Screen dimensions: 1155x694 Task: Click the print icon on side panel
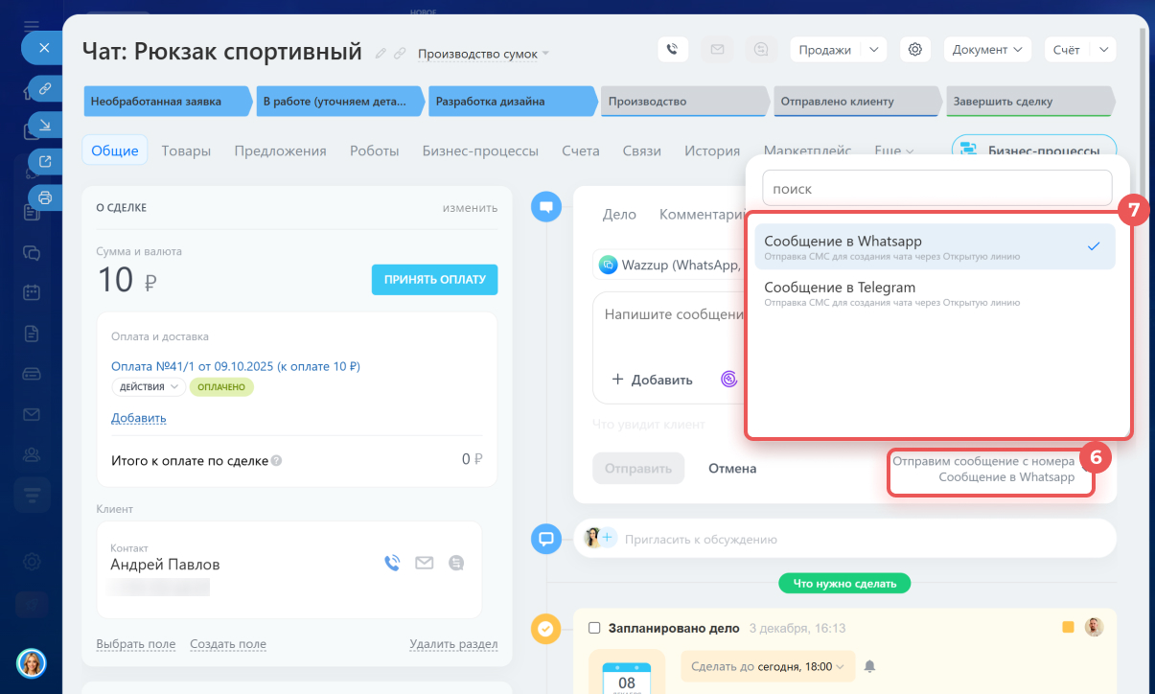click(44, 197)
